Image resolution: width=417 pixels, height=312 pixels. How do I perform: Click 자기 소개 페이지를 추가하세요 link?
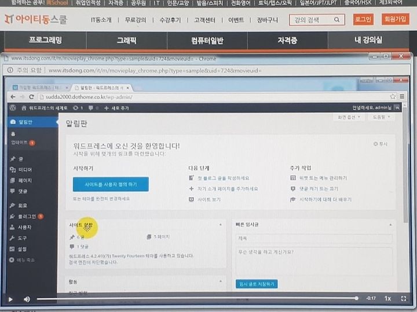[228, 188]
